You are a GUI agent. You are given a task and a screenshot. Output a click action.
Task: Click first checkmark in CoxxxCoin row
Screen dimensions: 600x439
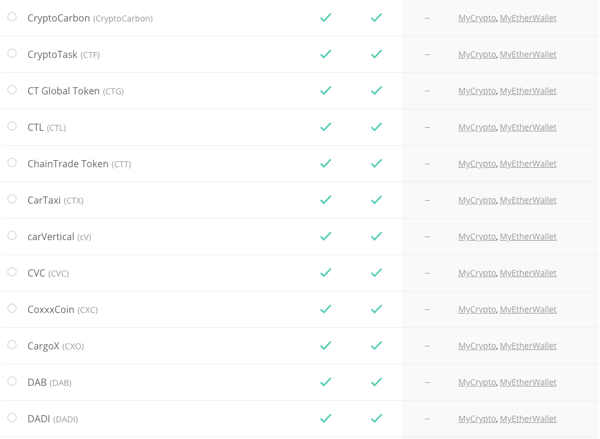point(326,309)
